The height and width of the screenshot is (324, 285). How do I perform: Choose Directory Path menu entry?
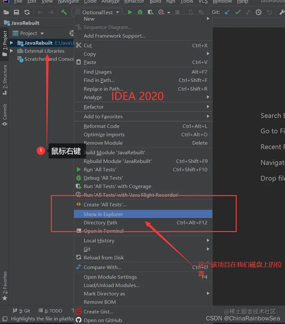[143, 222]
